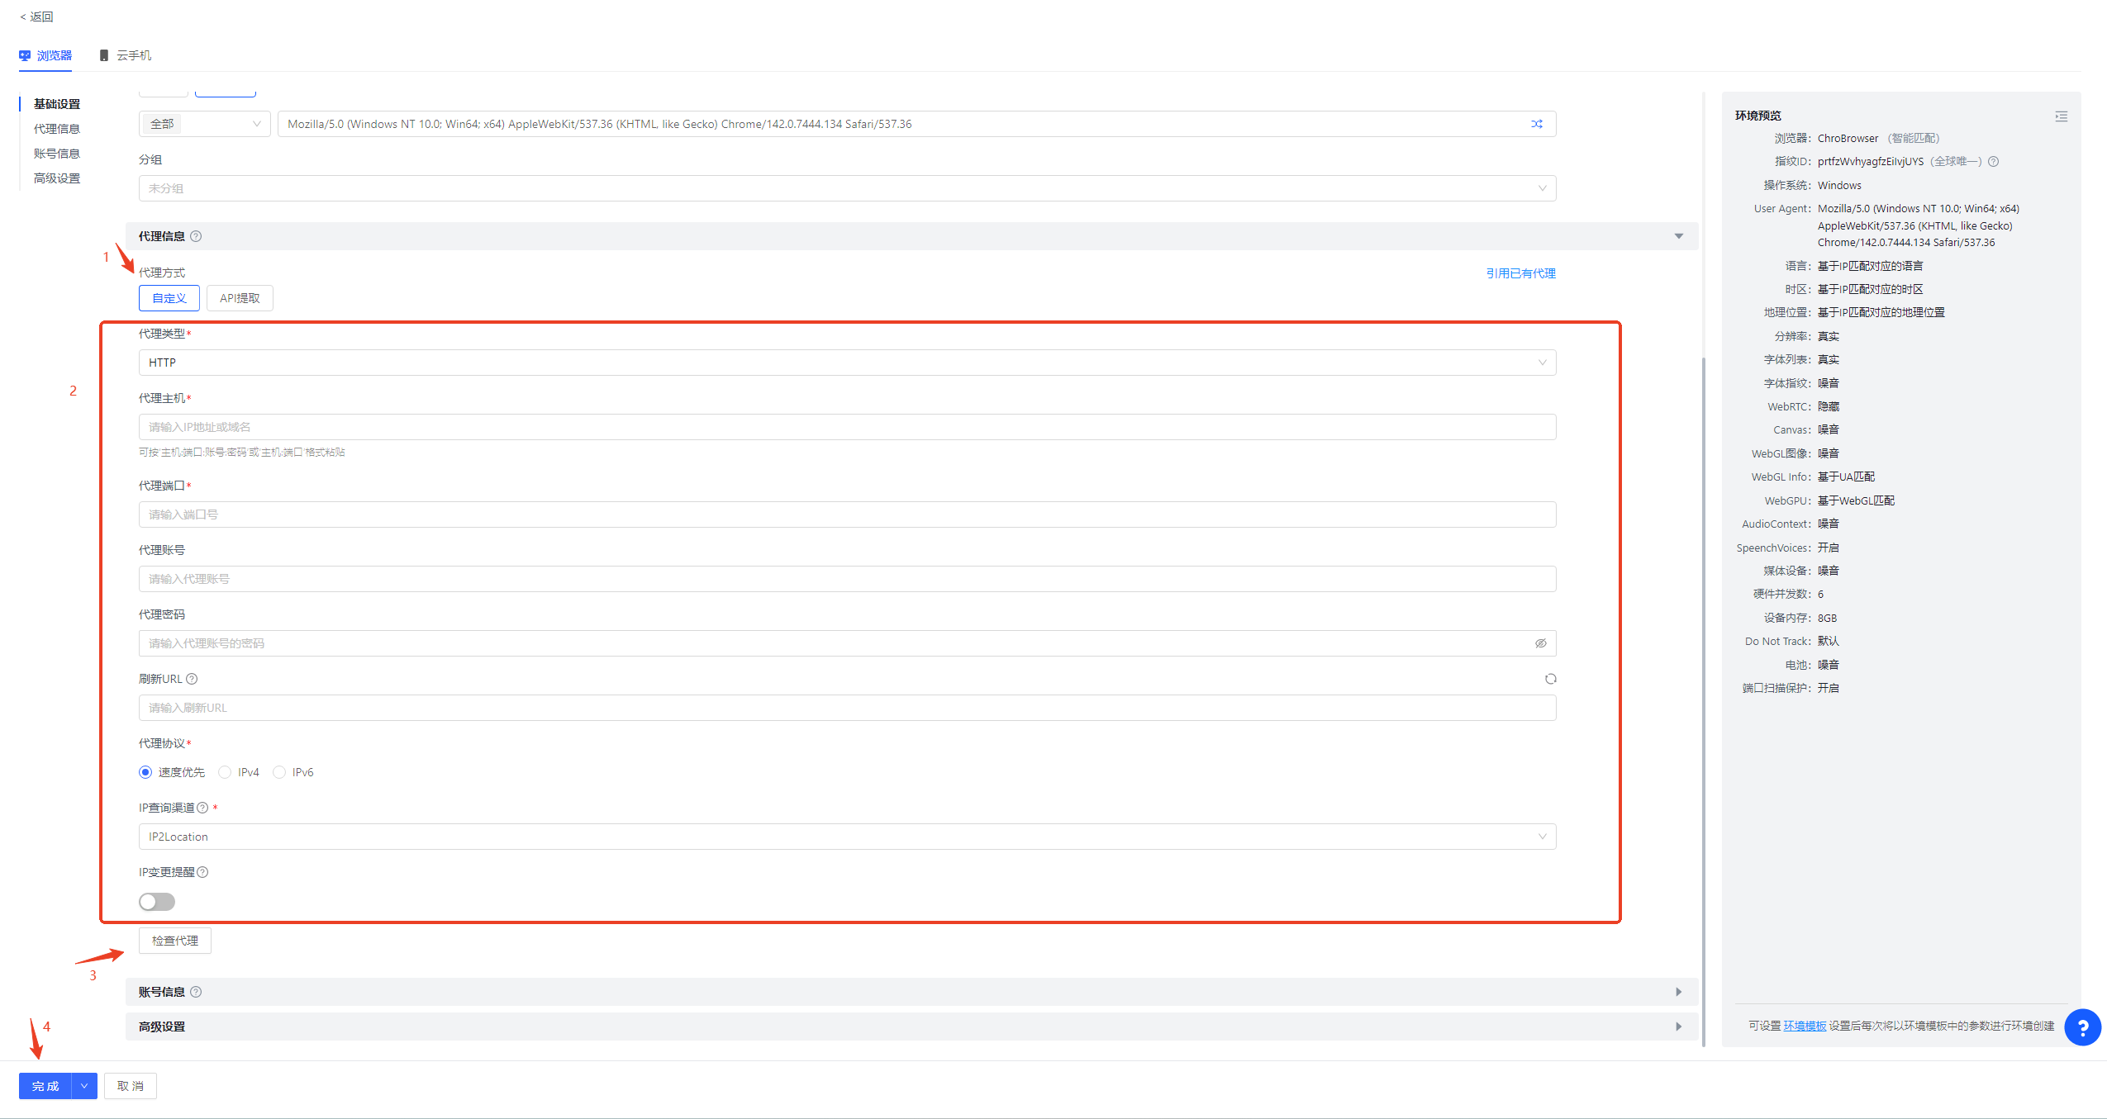This screenshot has height=1119, width=2107.
Task: Click the help icon next to 代理信息
Action: point(196,236)
